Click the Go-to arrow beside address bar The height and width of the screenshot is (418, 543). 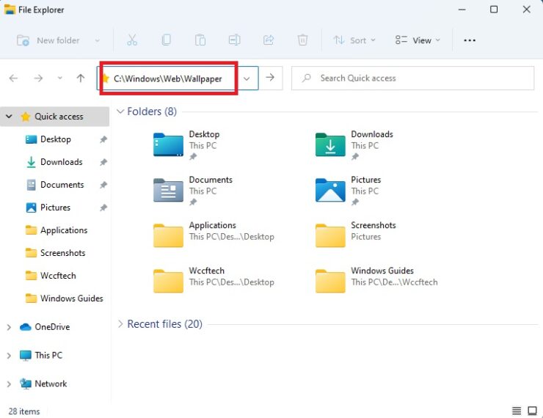271,78
